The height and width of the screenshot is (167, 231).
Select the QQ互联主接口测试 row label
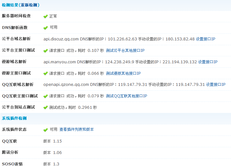(20, 96)
